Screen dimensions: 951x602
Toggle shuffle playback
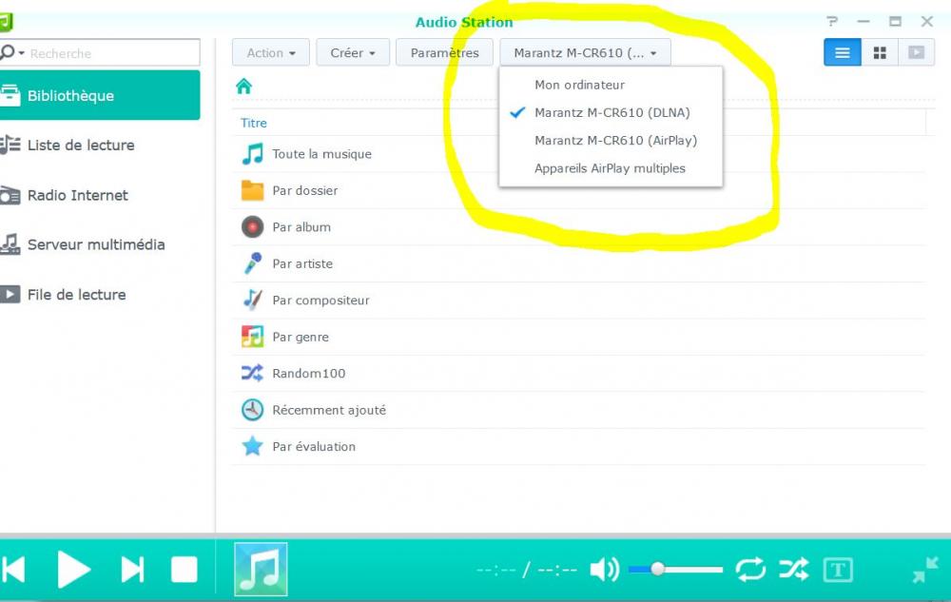click(793, 570)
